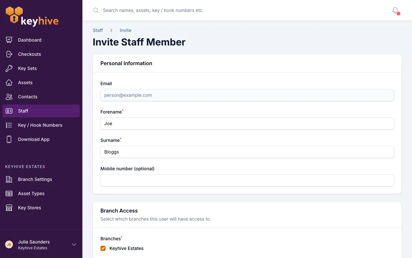412x258 pixels.
Task: Open Contacts from sidebar
Action: [41, 97]
